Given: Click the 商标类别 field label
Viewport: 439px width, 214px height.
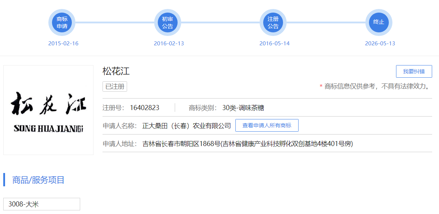Looking at the screenshot, I should point(203,108).
